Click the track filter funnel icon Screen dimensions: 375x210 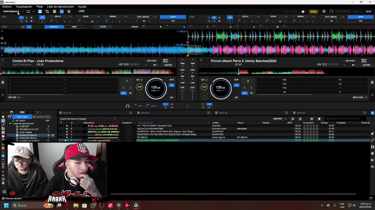tap(61, 123)
